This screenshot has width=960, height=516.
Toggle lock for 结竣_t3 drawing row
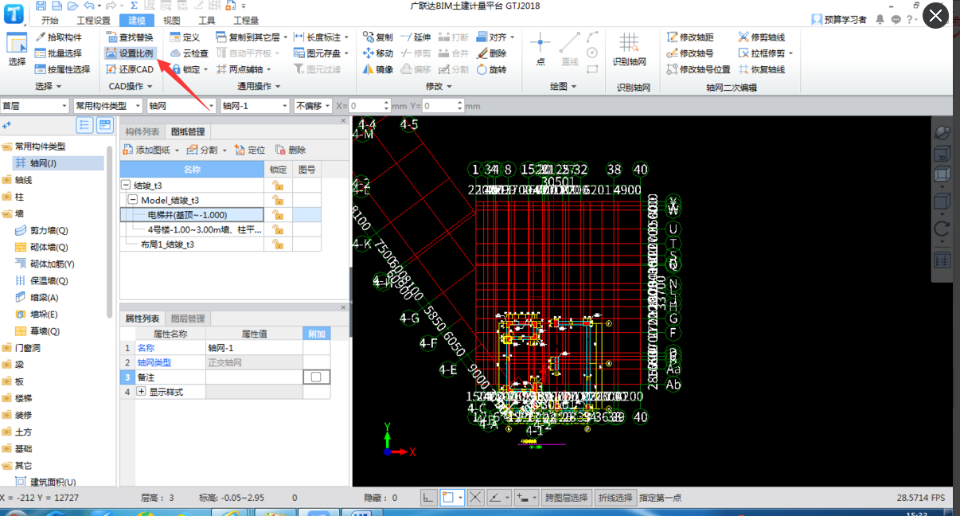tap(278, 185)
